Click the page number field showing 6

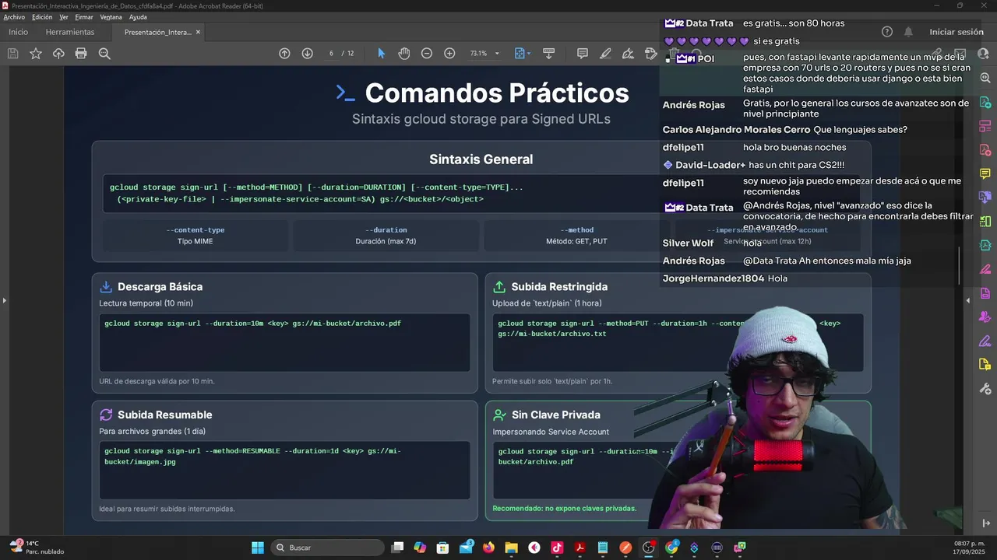click(x=331, y=54)
